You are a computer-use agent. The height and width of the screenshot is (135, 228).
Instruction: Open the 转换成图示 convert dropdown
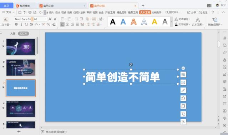point(215,21)
